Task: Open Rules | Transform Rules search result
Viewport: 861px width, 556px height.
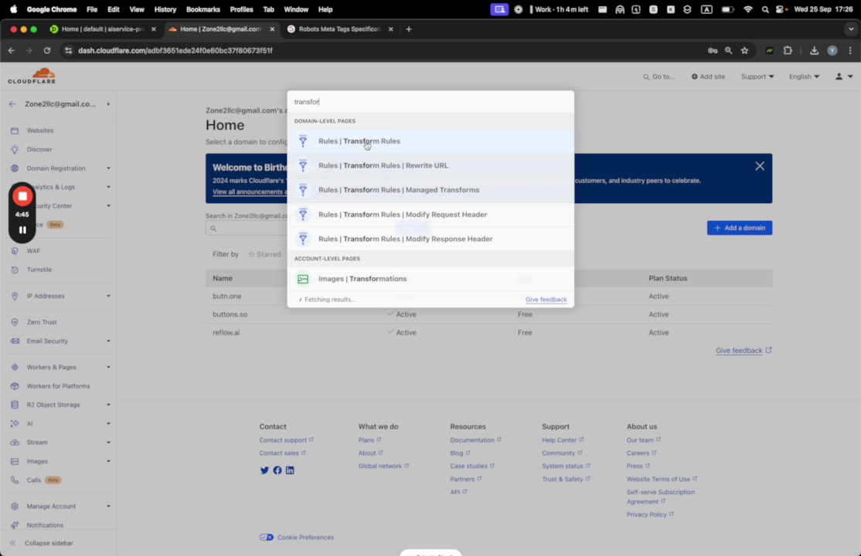Action: (430, 141)
